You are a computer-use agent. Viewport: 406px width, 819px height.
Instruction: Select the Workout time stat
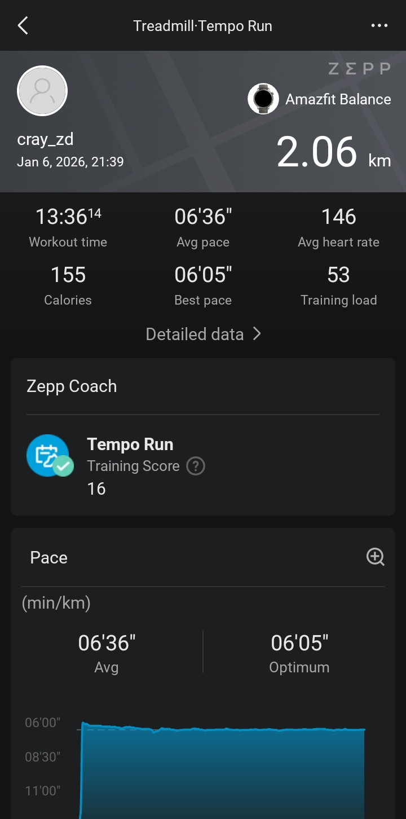coord(68,227)
